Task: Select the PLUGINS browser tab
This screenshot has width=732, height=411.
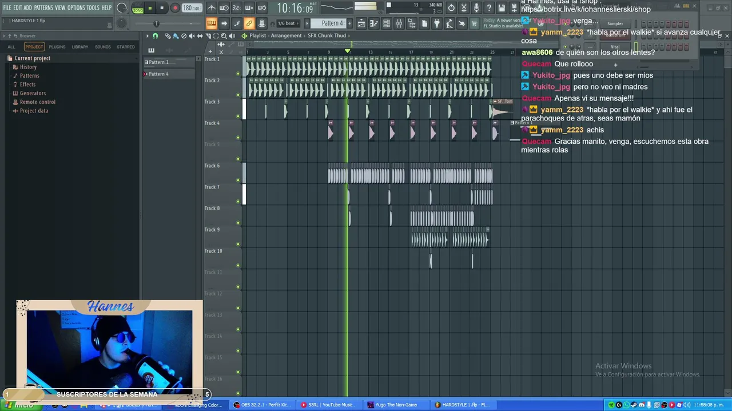Action: [57, 47]
